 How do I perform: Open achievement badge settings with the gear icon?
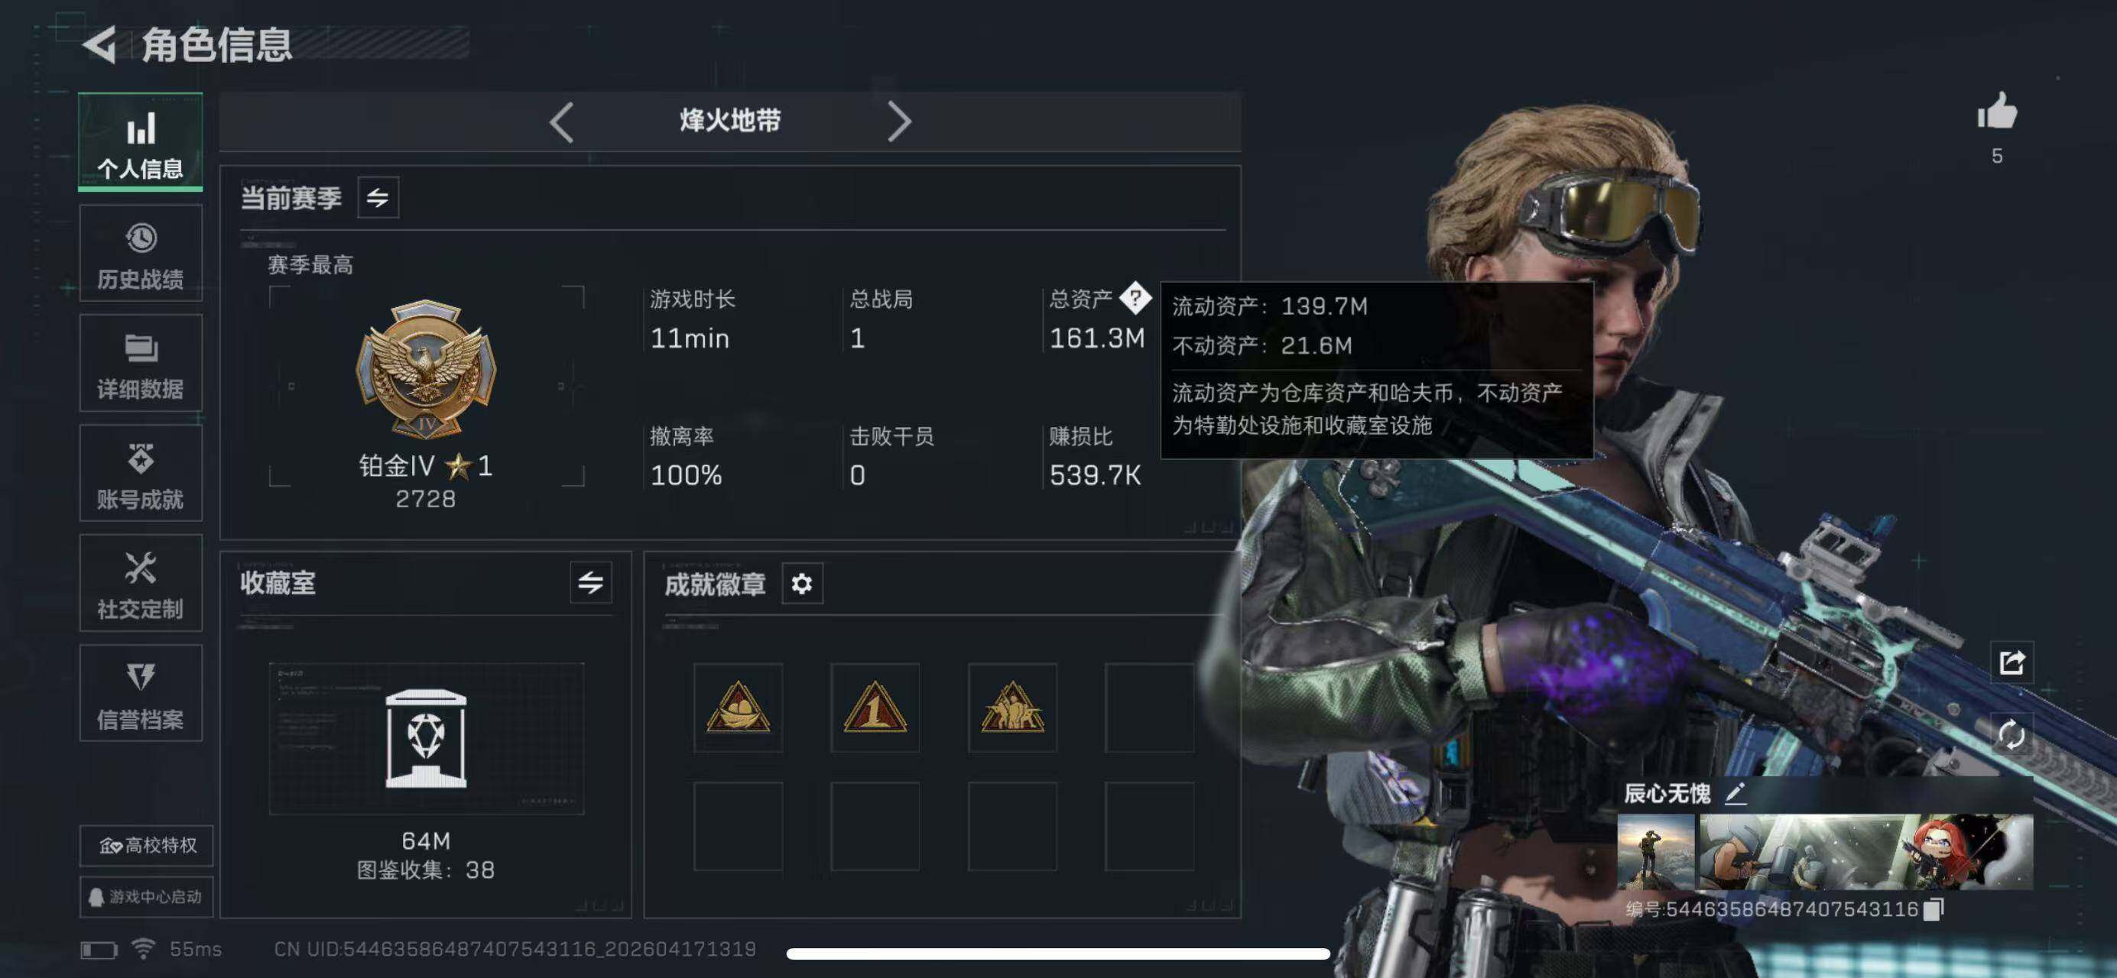pyautogui.click(x=801, y=584)
